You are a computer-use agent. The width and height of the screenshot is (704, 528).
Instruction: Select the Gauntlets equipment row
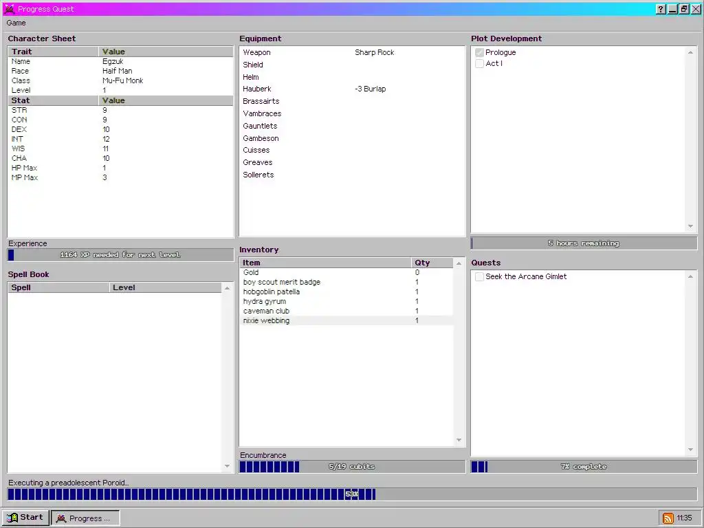point(353,126)
